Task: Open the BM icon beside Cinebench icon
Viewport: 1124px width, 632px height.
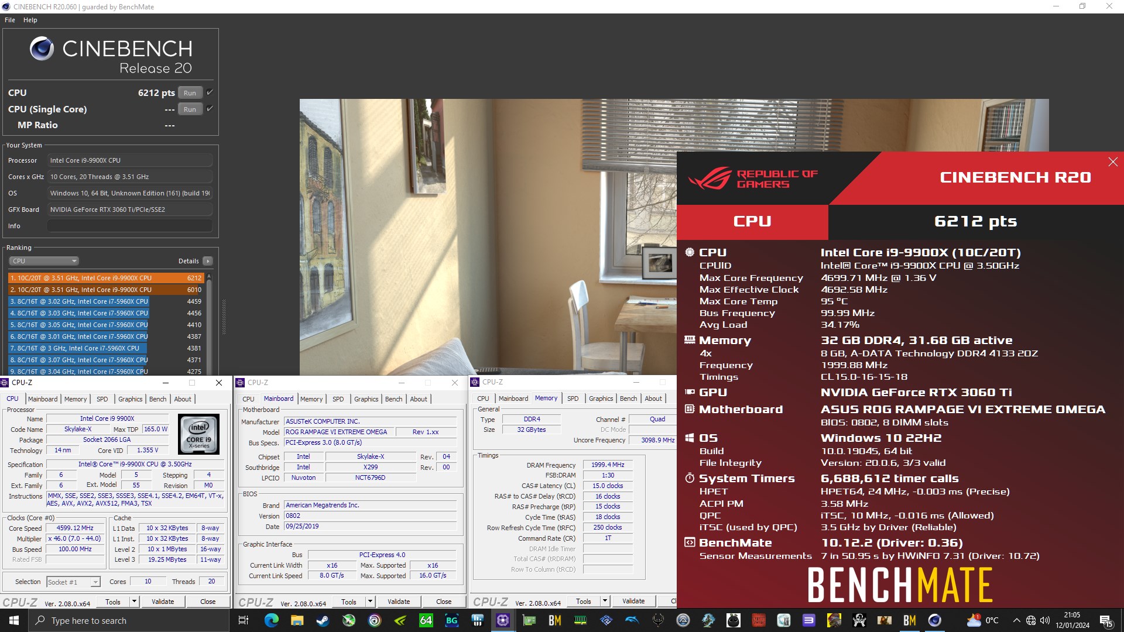Action: (909, 620)
